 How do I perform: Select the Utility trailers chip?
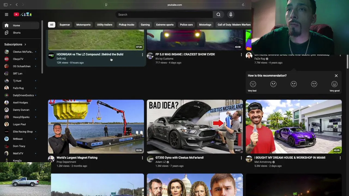105,25
